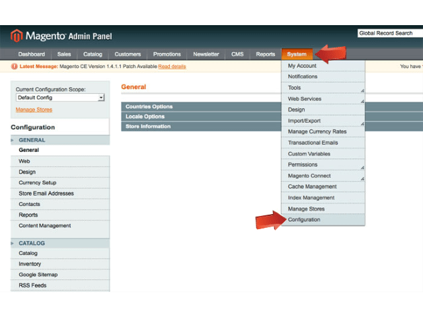Expand the Locale Options section
The image size is (423, 317).
click(x=145, y=116)
